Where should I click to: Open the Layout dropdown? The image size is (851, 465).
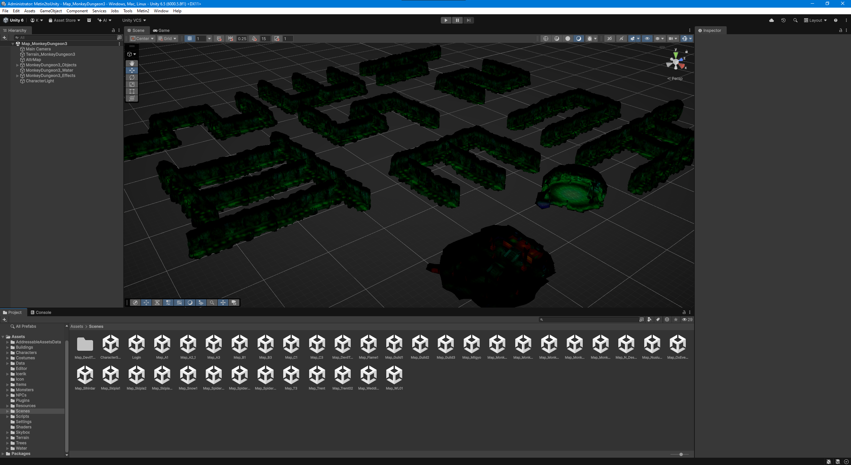(815, 20)
